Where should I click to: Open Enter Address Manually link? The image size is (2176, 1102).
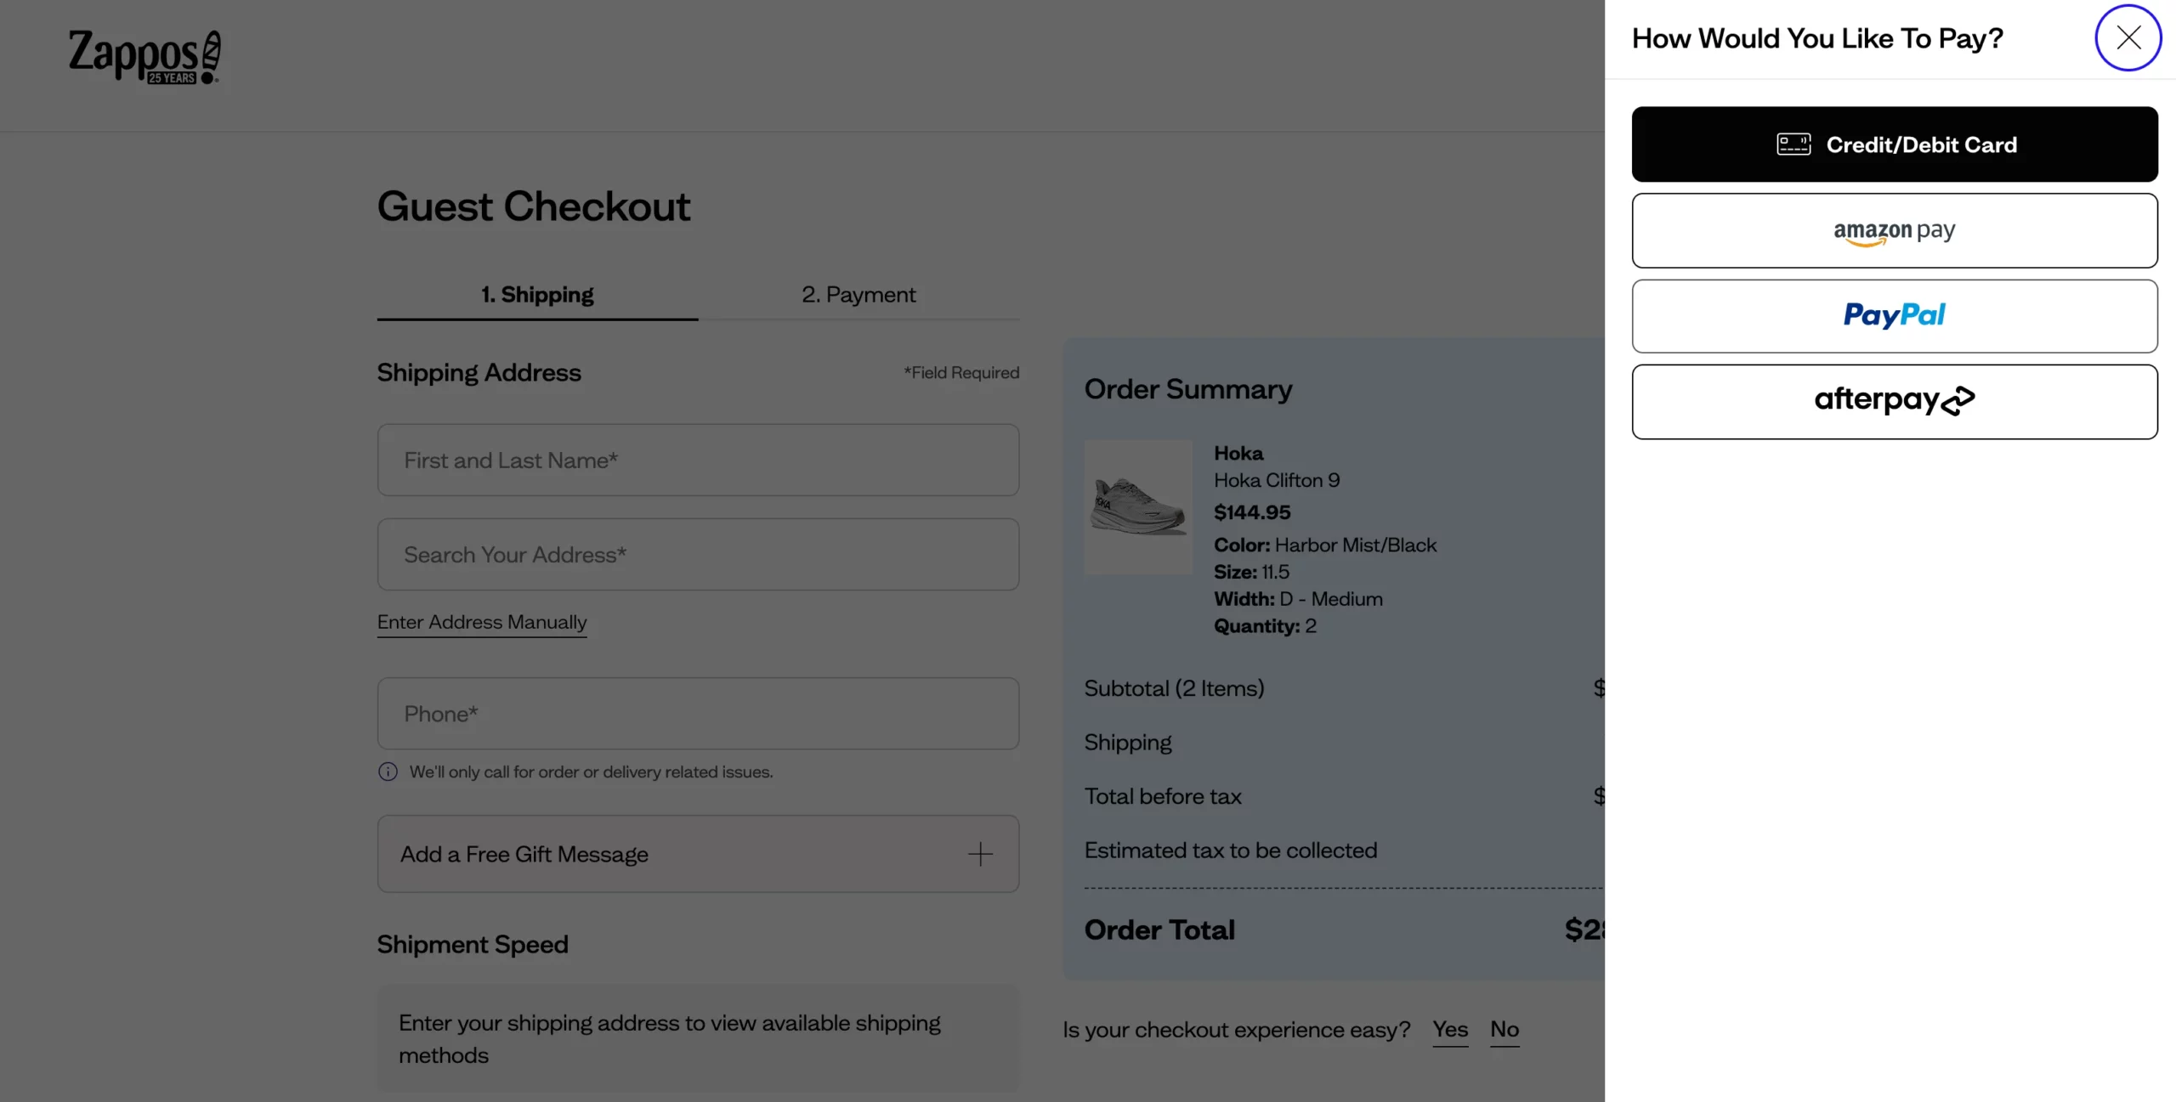(x=482, y=622)
